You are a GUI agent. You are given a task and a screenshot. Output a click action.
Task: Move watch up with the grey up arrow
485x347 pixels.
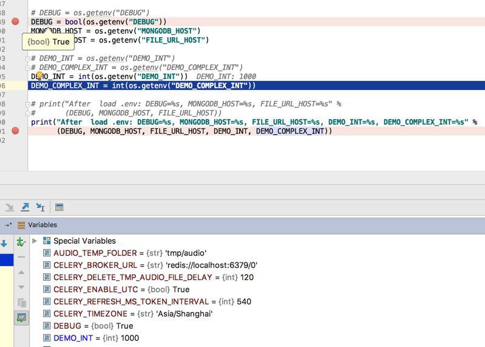coord(21,272)
